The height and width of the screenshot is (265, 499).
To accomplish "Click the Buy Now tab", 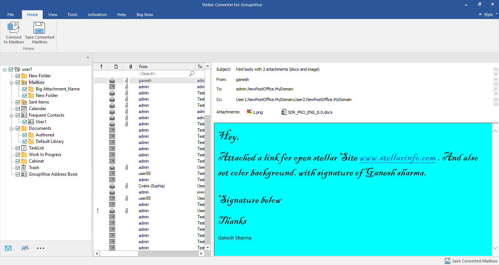I will tap(145, 15).
